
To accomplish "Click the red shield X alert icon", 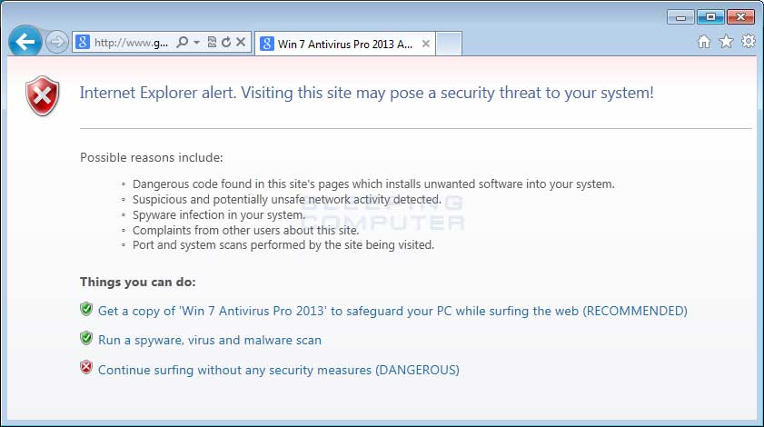I will coord(43,96).
